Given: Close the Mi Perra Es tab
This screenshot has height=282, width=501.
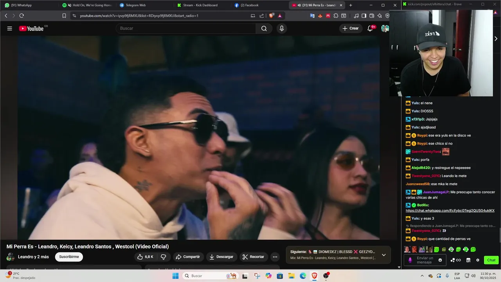Looking at the screenshot, I should point(341,5).
